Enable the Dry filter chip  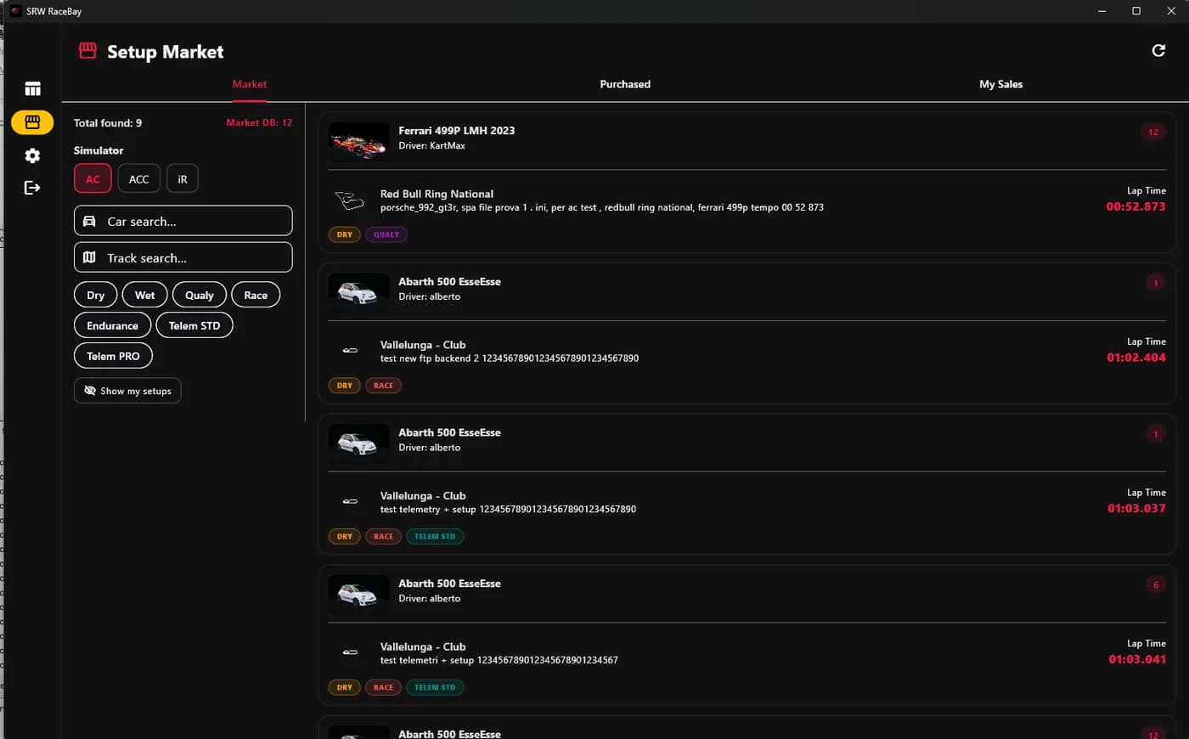click(x=95, y=295)
